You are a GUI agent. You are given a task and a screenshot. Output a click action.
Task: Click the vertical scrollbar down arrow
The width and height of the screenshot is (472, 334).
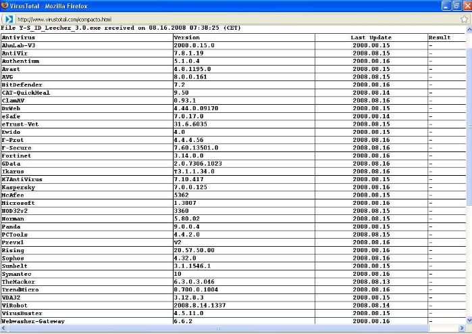pyautogui.click(x=469, y=320)
